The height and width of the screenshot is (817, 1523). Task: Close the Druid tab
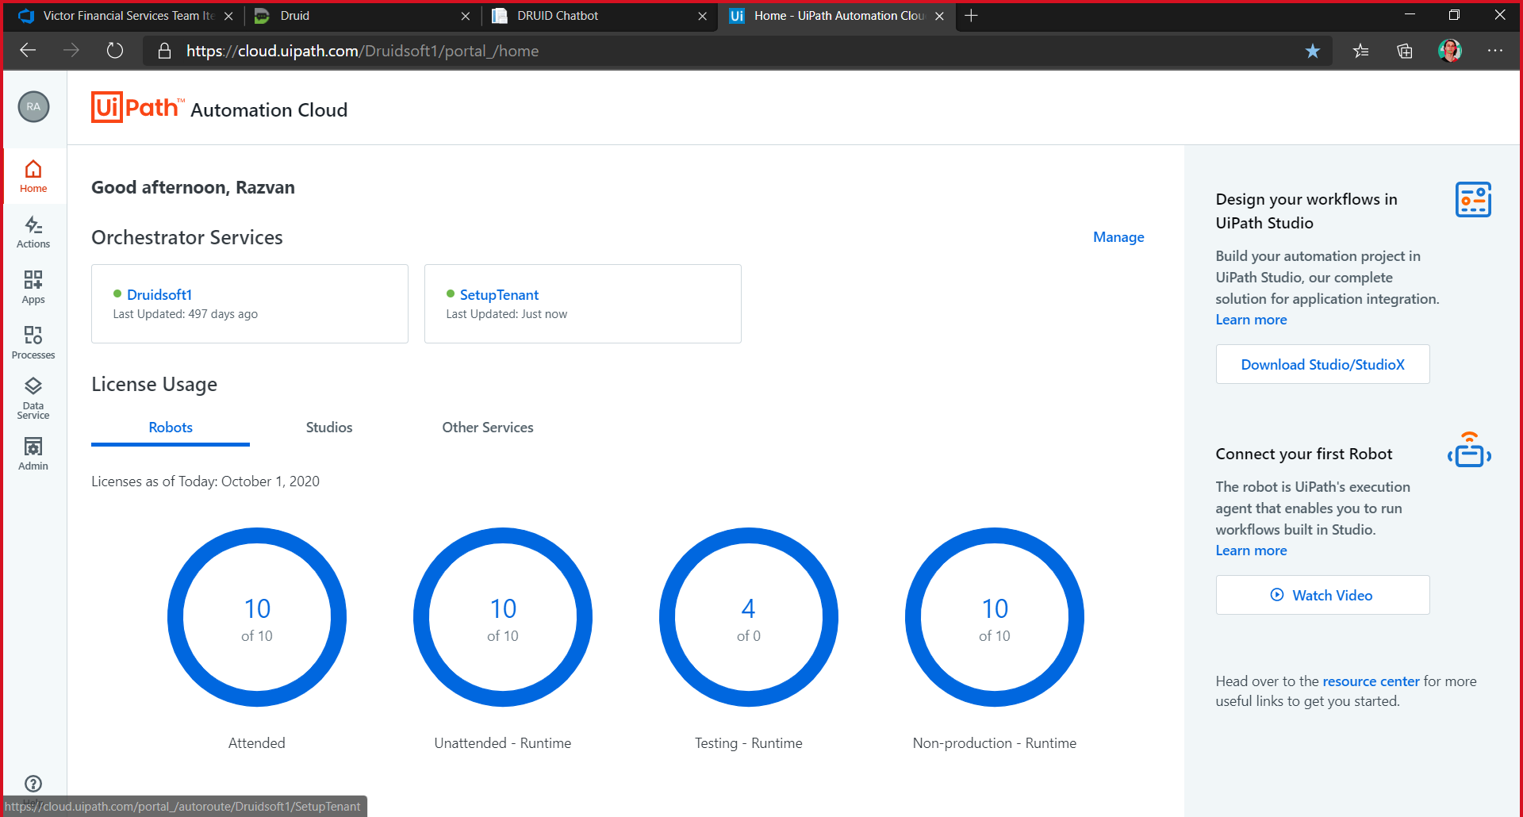(x=466, y=16)
